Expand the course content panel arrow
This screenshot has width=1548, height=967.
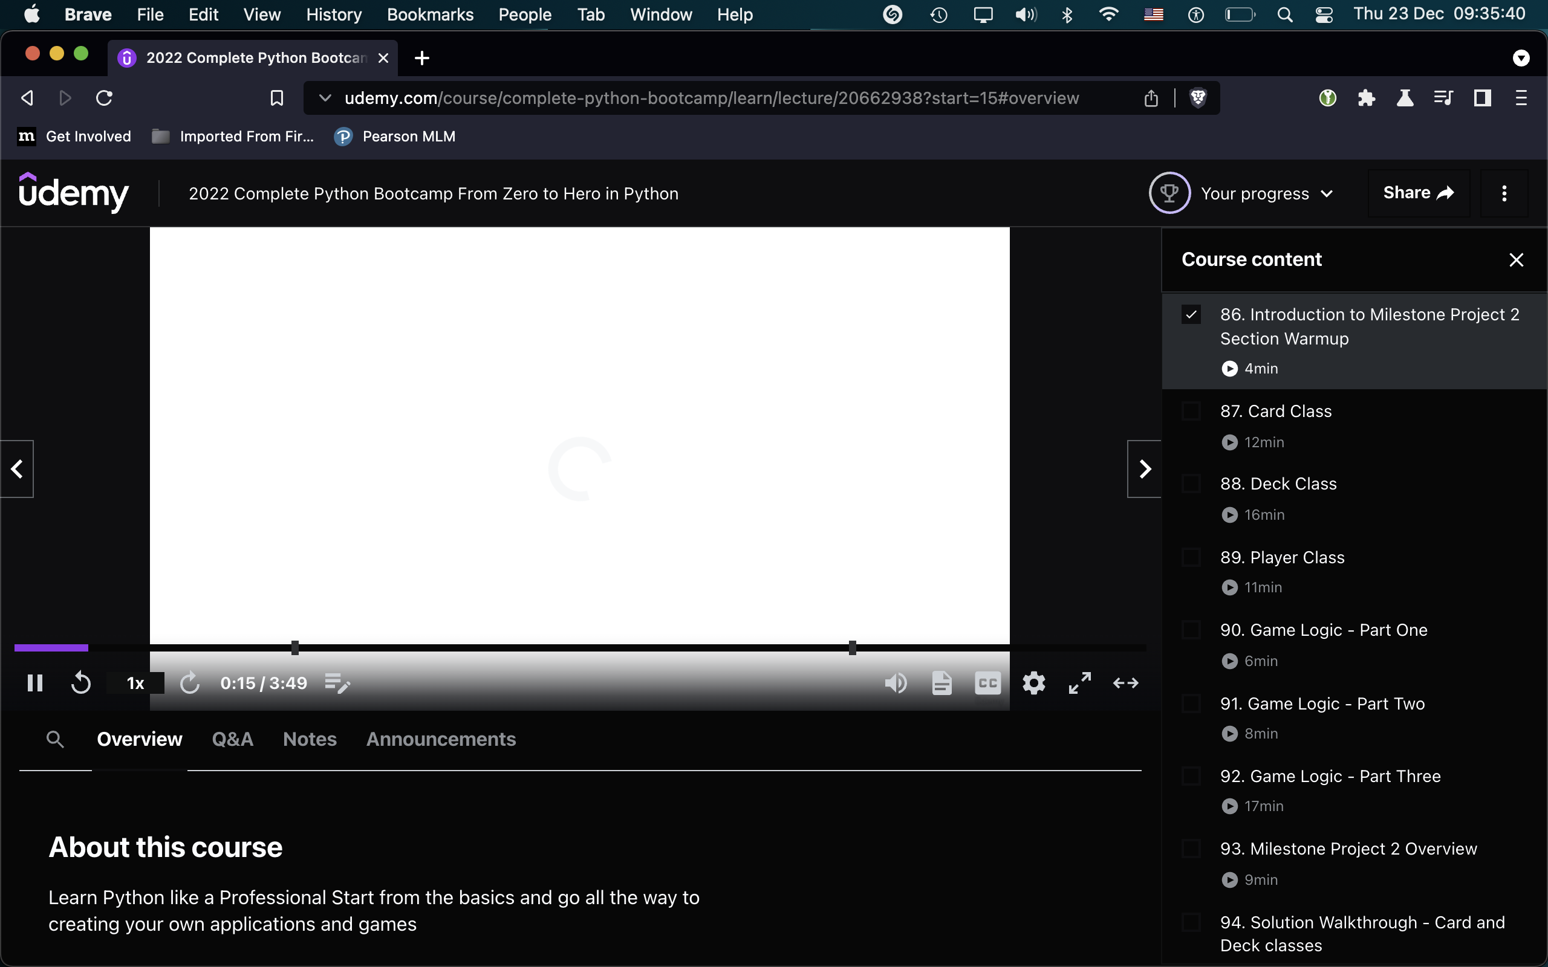(x=1144, y=469)
